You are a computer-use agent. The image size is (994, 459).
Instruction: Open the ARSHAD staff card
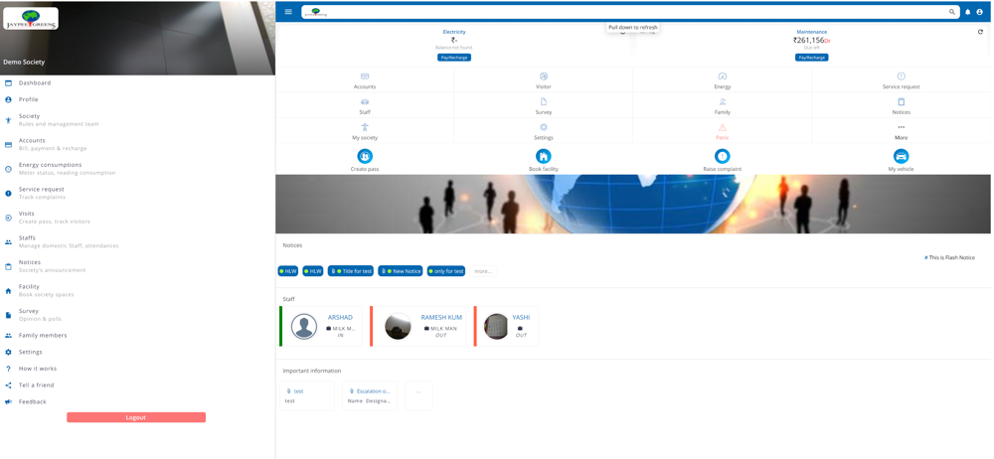pyautogui.click(x=321, y=326)
